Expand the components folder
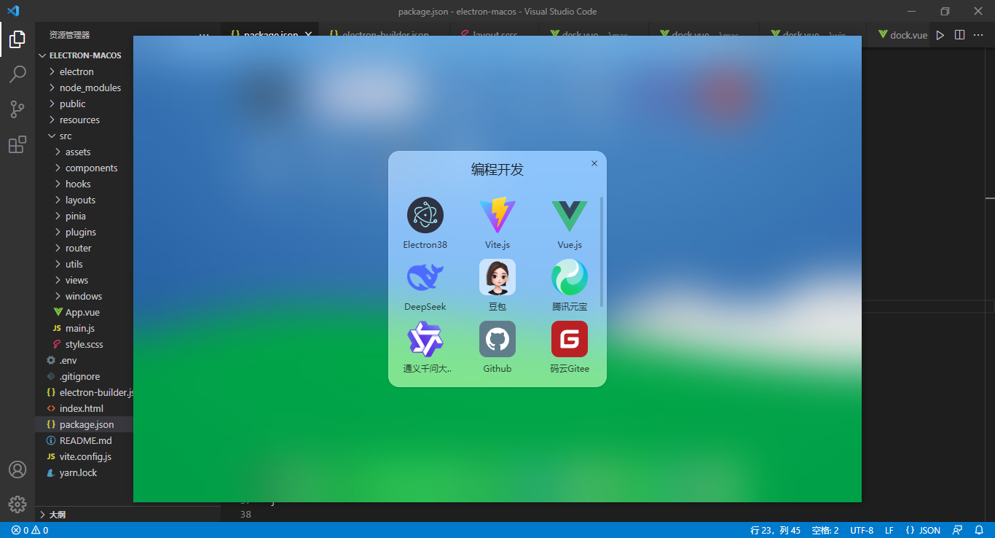 tap(84, 168)
